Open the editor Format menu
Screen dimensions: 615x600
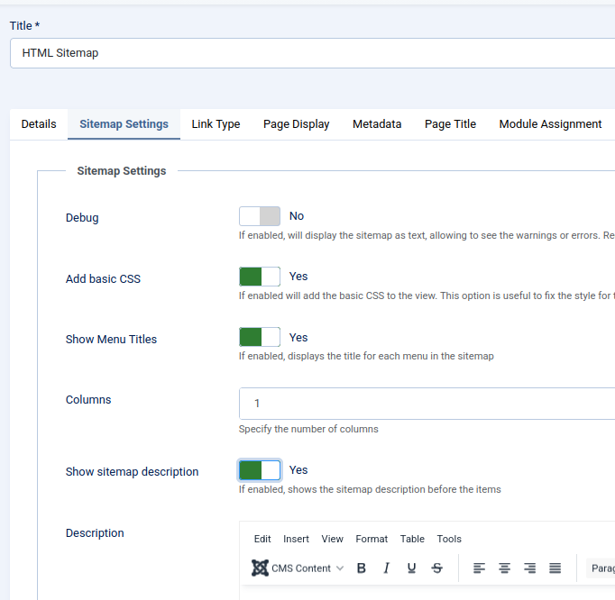[x=372, y=539]
